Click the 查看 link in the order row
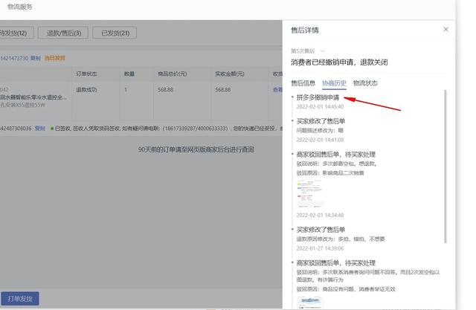The height and width of the screenshot is (310, 476). click(x=277, y=90)
